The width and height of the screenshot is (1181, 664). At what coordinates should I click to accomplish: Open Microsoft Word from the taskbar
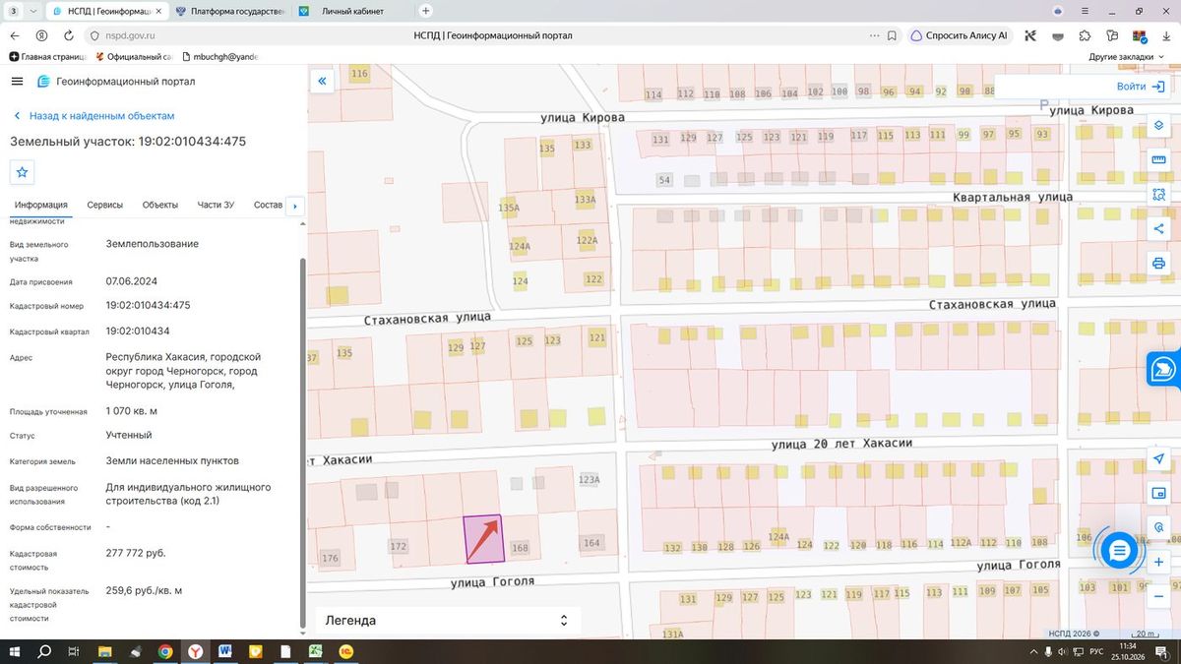click(x=225, y=651)
